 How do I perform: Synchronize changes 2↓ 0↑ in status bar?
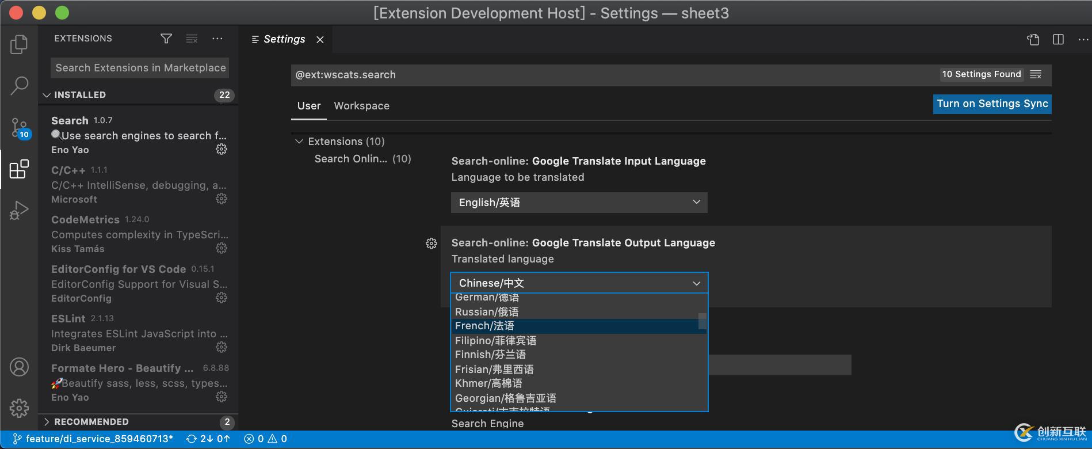(x=208, y=439)
